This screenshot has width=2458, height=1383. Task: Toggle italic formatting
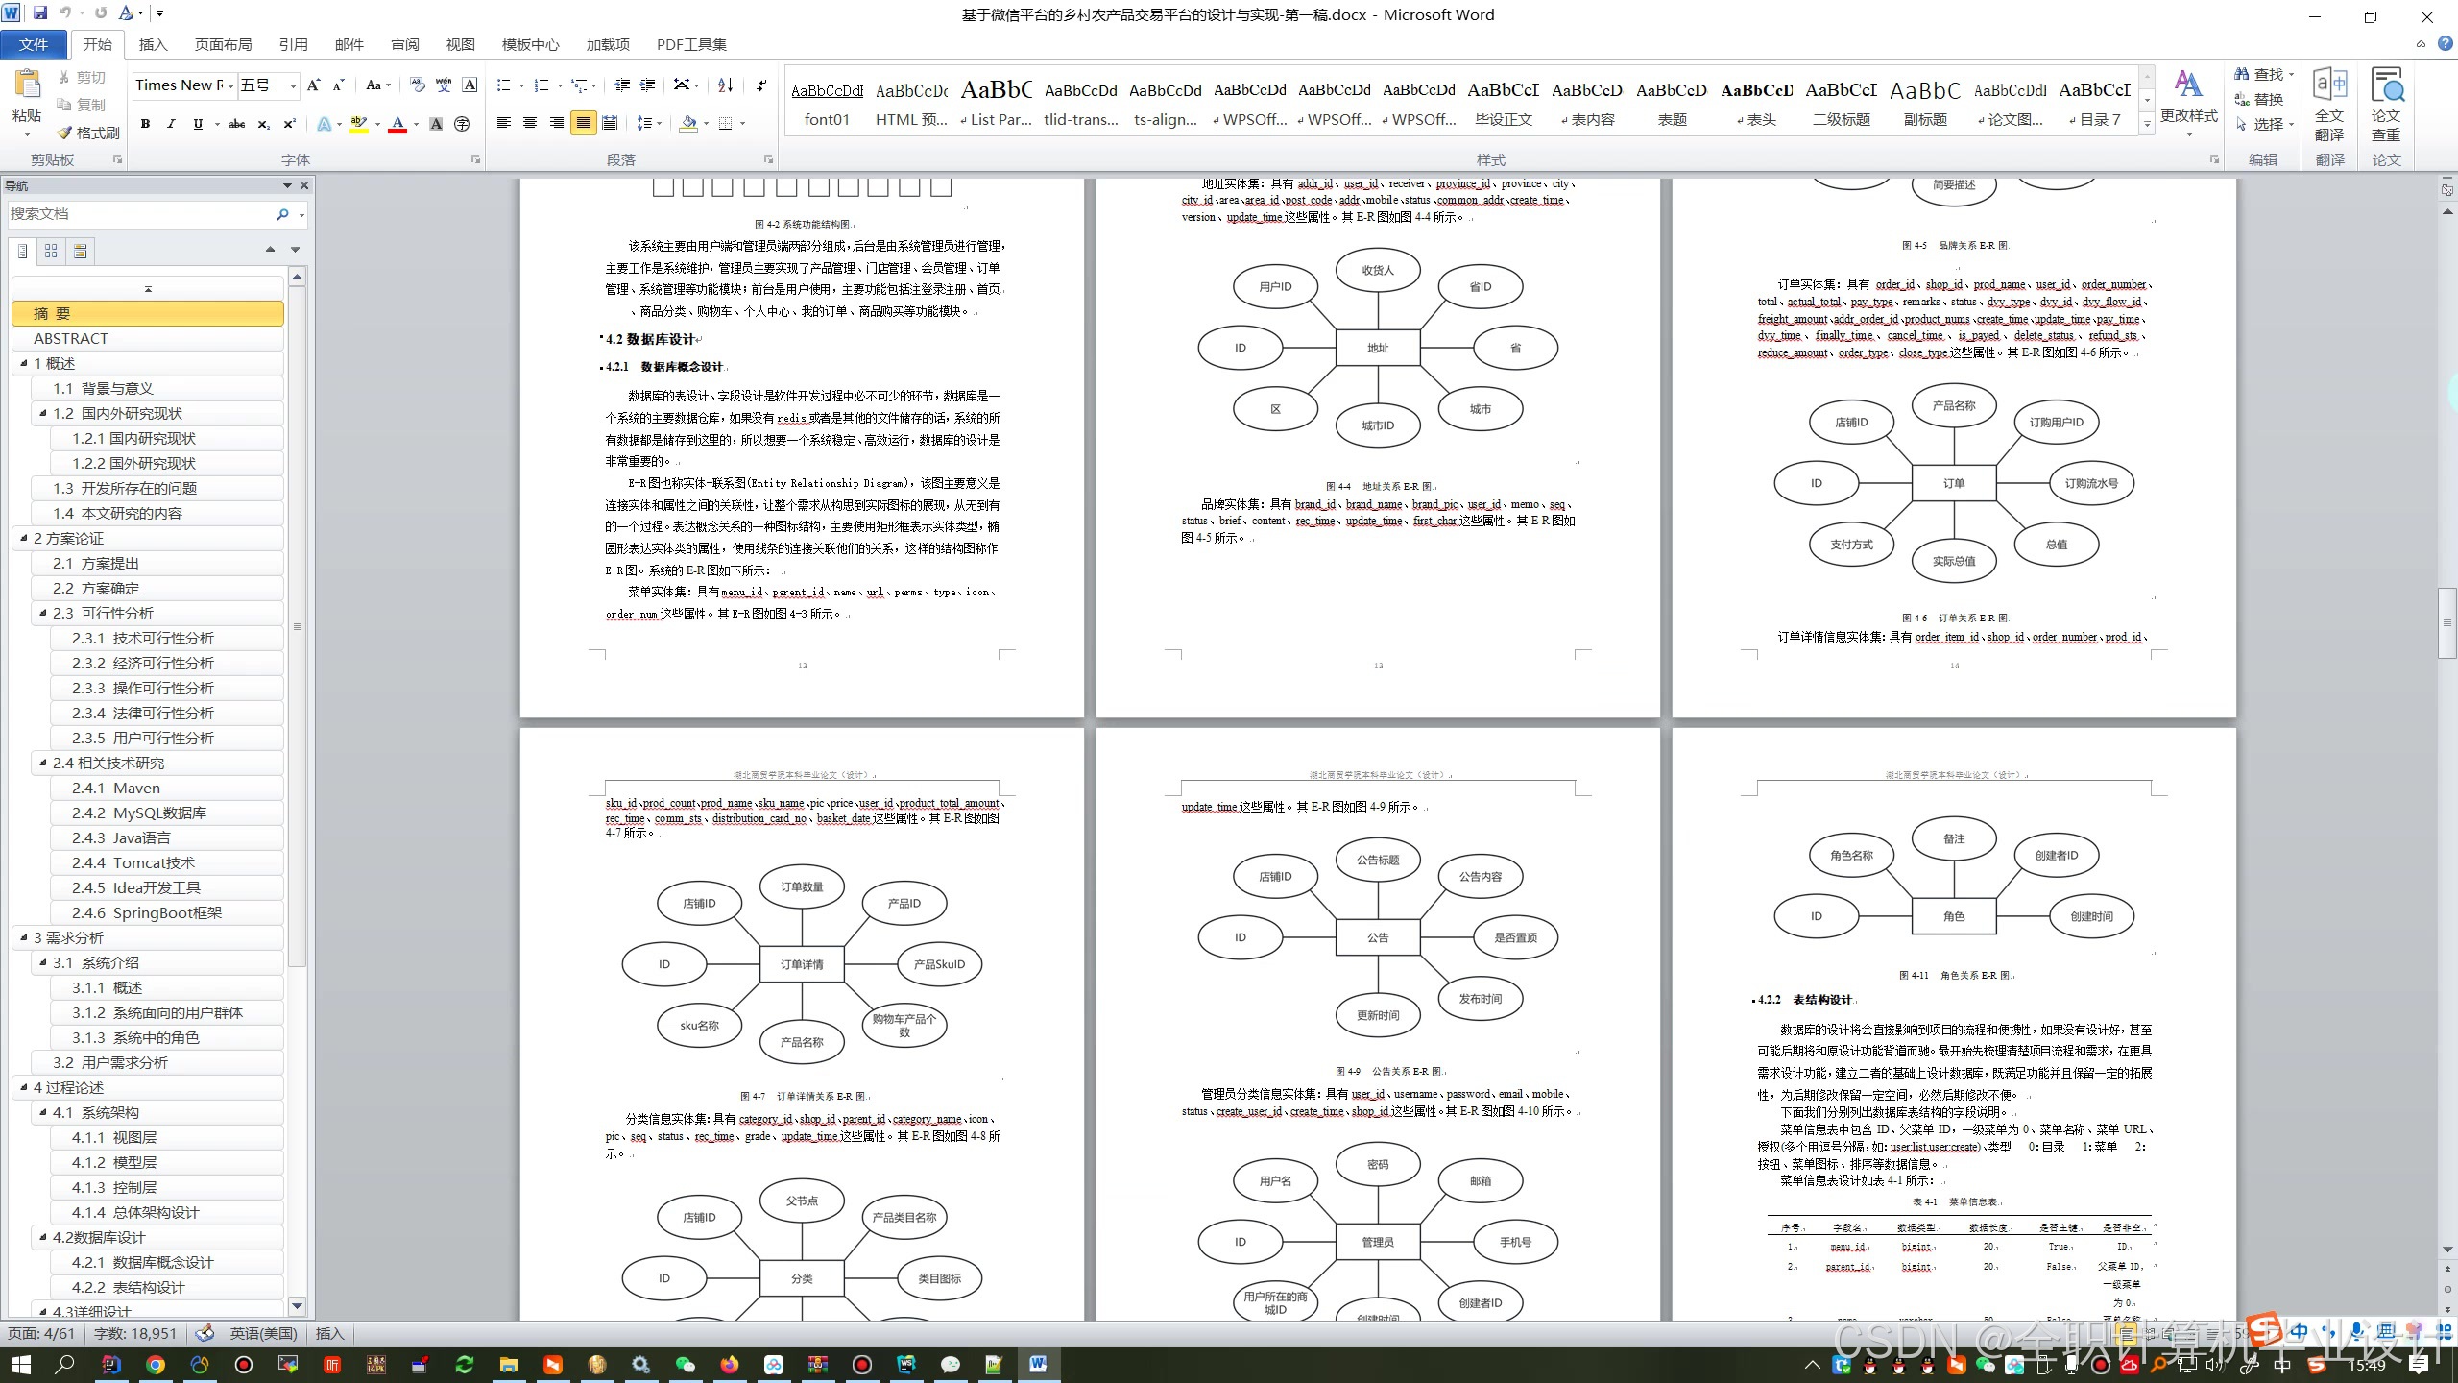click(171, 124)
